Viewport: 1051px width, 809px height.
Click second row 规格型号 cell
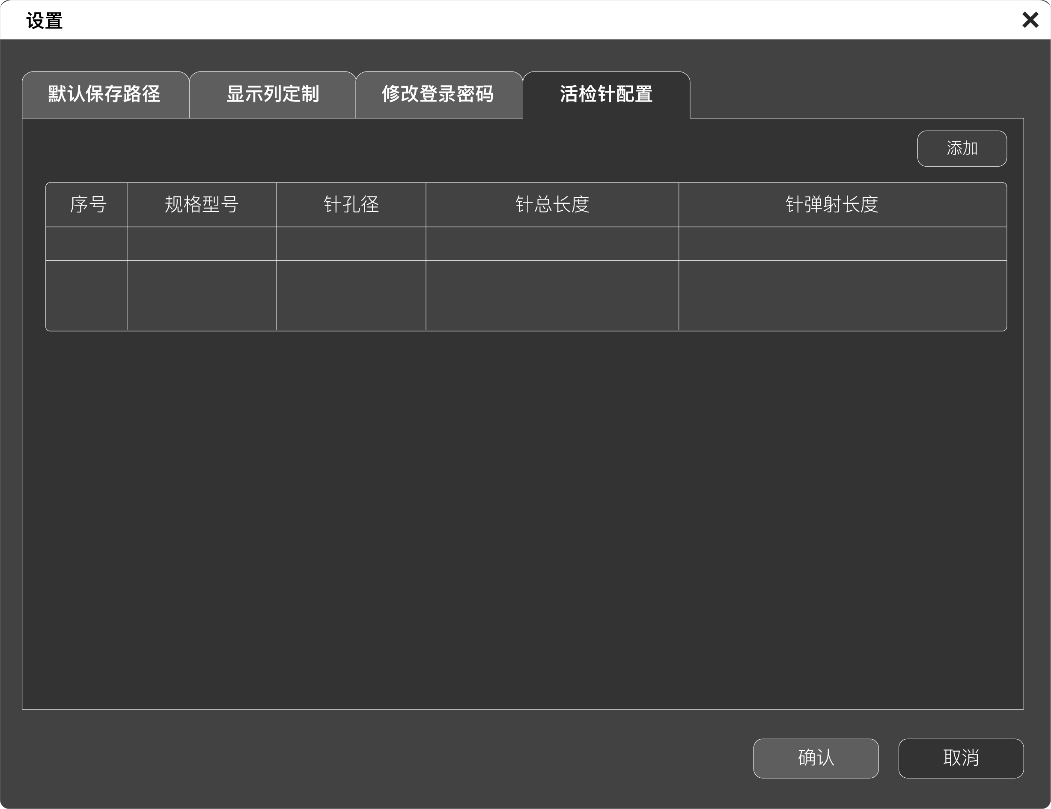(202, 278)
